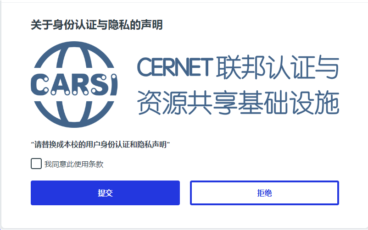Click the word CERNET in the banner

point(175,67)
